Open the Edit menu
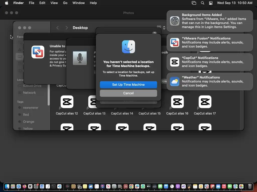Image resolution: width=257 pixels, height=192 pixels. point(42,3)
